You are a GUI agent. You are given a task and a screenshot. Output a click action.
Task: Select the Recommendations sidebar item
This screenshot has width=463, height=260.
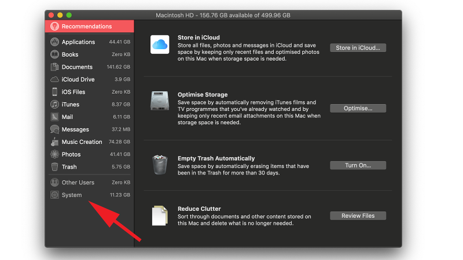87,27
